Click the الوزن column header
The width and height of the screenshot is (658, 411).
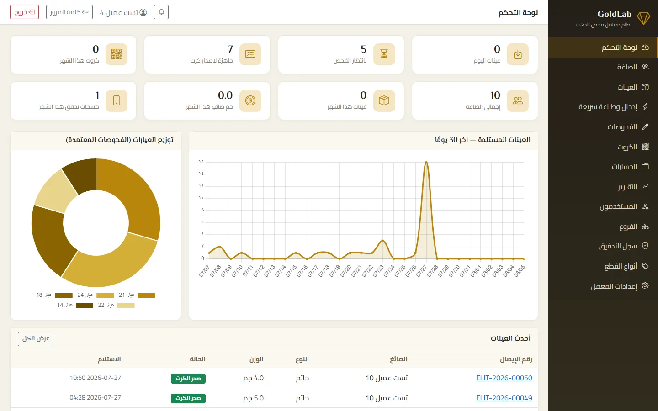click(256, 359)
